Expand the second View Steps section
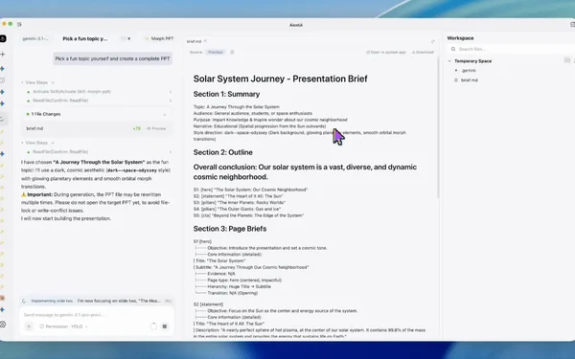The width and height of the screenshot is (575, 359). point(38,143)
